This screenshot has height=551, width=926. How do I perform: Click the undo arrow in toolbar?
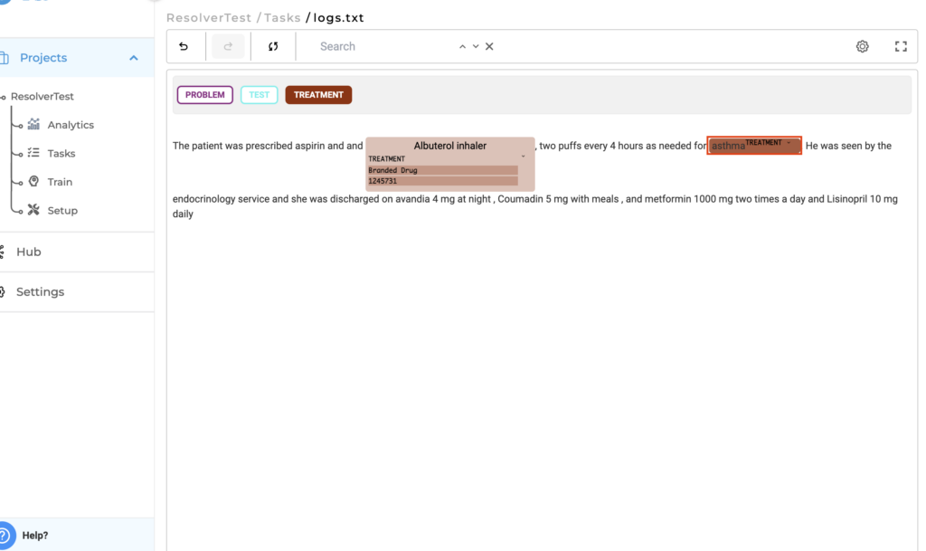pyautogui.click(x=185, y=45)
